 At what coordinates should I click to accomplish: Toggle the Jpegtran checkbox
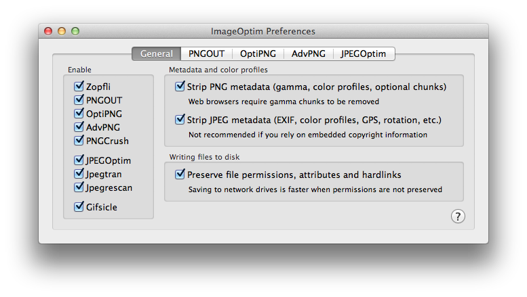[79, 174]
